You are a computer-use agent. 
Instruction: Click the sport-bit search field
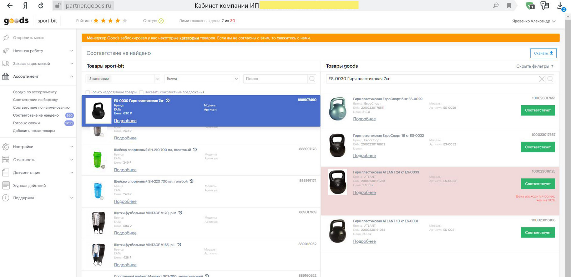pos(276,79)
